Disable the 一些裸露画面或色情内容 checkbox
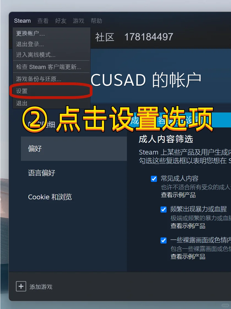This screenshot has width=231, height=309. (164, 240)
